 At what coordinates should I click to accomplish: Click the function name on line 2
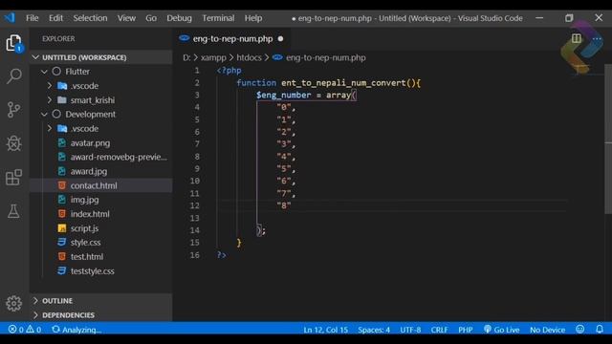point(343,83)
